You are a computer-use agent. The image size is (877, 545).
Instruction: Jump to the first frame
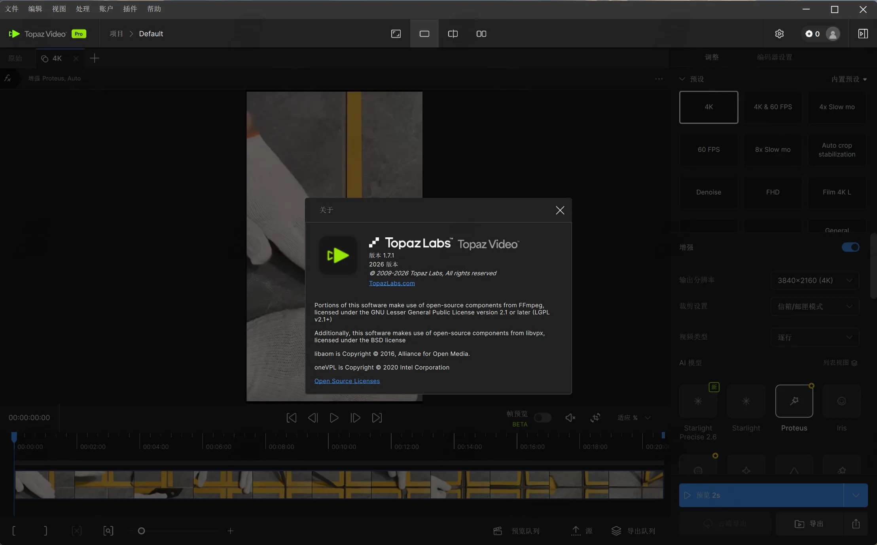pyautogui.click(x=291, y=417)
